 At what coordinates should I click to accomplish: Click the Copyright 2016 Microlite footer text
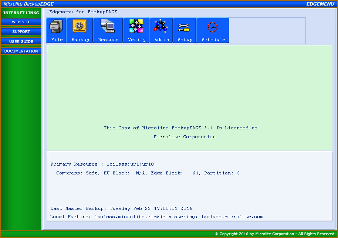coord(274,234)
